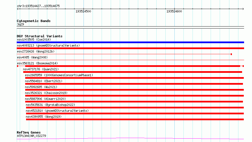The width and height of the screenshot is (252, 142).
Task: Open variant nsv4390955 (Wong2019) label
Action: click(44, 117)
